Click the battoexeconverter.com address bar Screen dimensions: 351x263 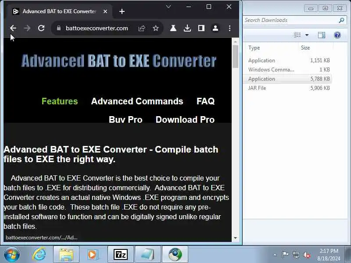[x=97, y=28]
